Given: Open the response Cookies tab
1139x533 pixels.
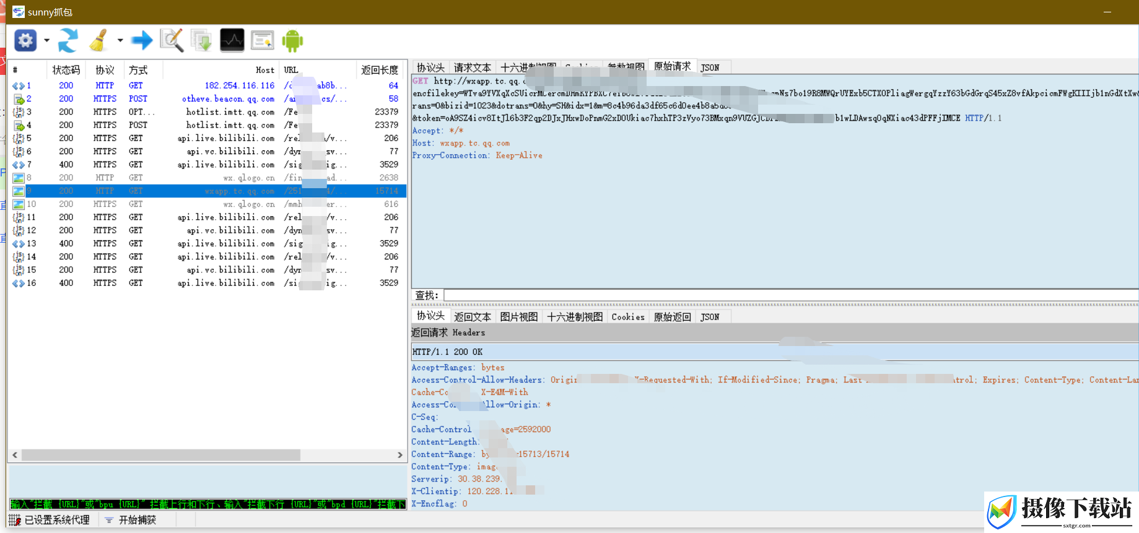Looking at the screenshot, I should point(628,317).
